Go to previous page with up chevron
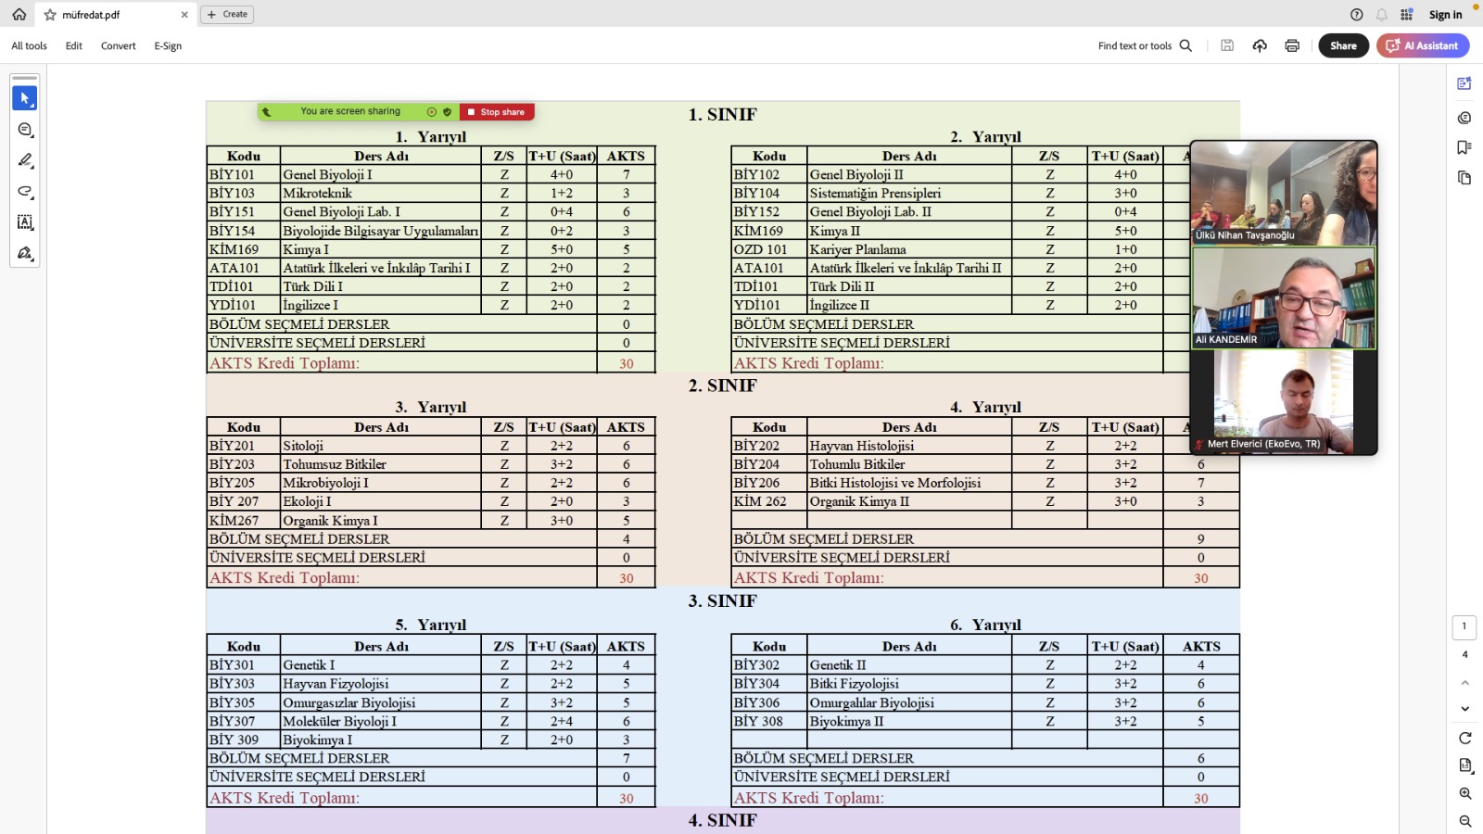This screenshot has height=834, width=1483. pos(1464,683)
